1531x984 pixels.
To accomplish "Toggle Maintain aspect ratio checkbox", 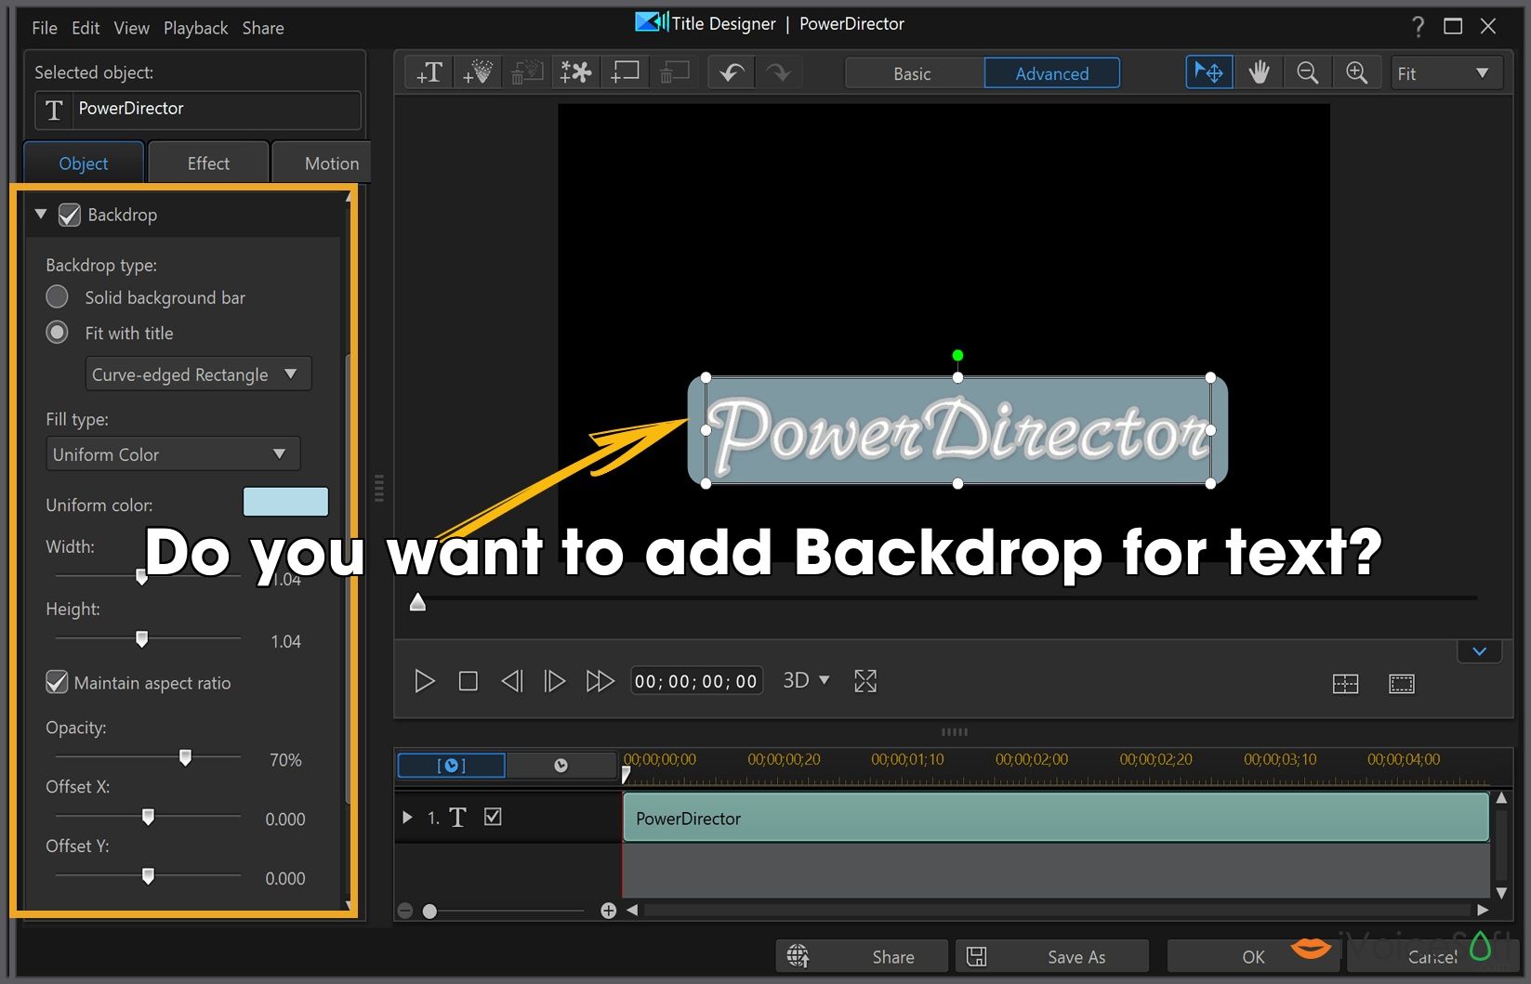I will (x=57, y=682).
